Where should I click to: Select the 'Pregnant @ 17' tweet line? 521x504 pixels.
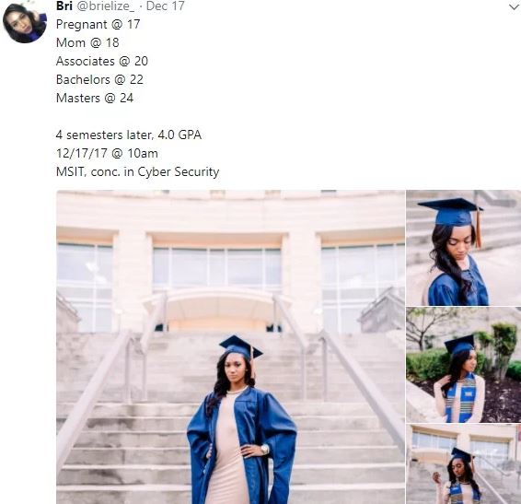click(x=98, y=24)
